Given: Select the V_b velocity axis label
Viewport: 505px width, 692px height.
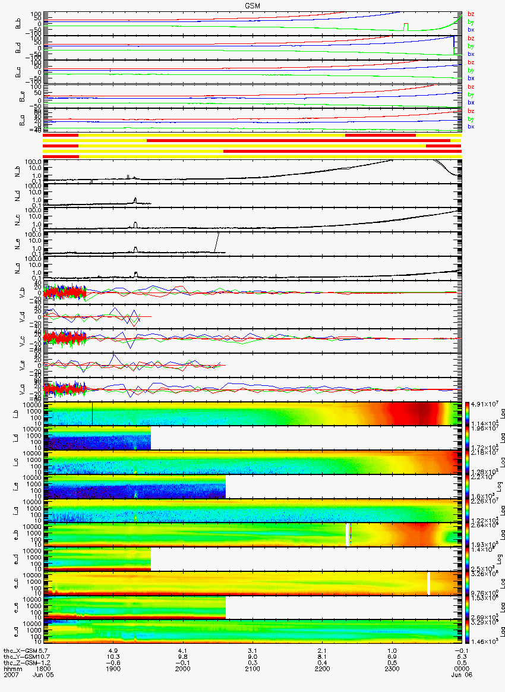Looking at the screenshot, I should click(x=21, y=292).
